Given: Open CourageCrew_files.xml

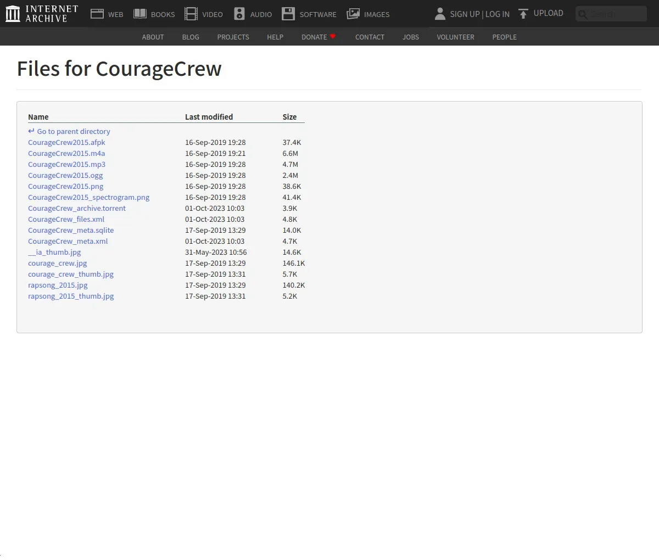Looking at the screenshot, I should pos(66,220).
